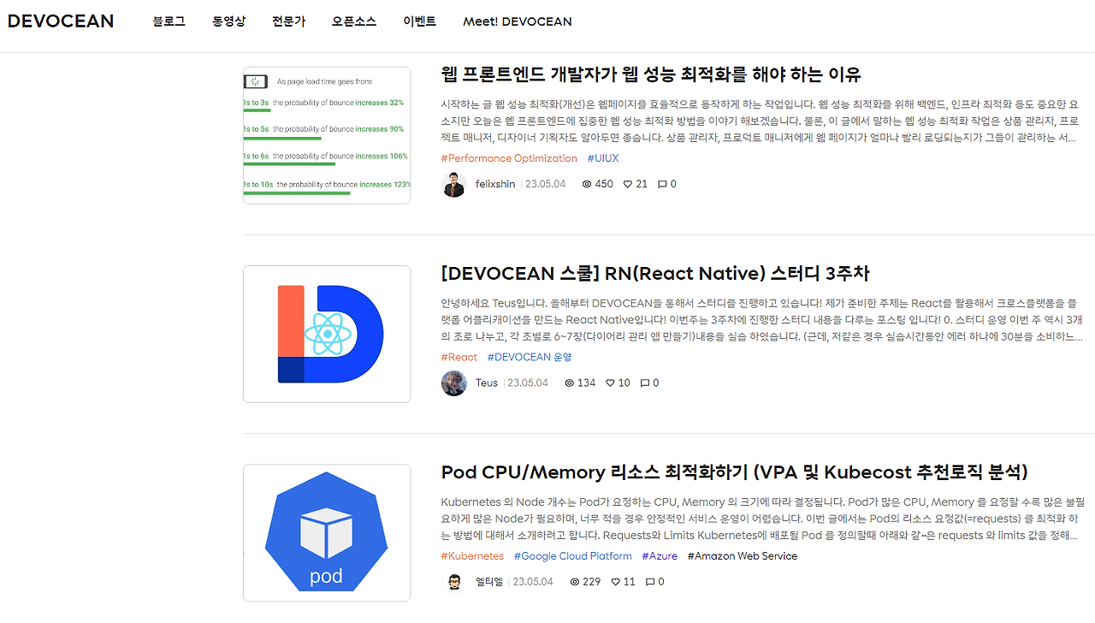Select the #Azure tag

660,556
